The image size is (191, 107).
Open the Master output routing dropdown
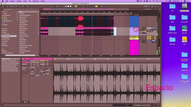click(143, 33)
